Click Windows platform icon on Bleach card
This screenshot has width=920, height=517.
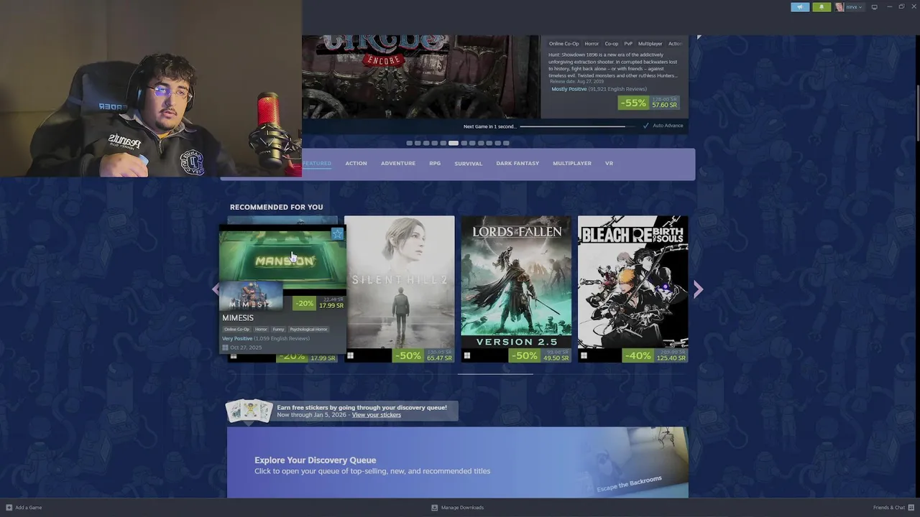584,355
